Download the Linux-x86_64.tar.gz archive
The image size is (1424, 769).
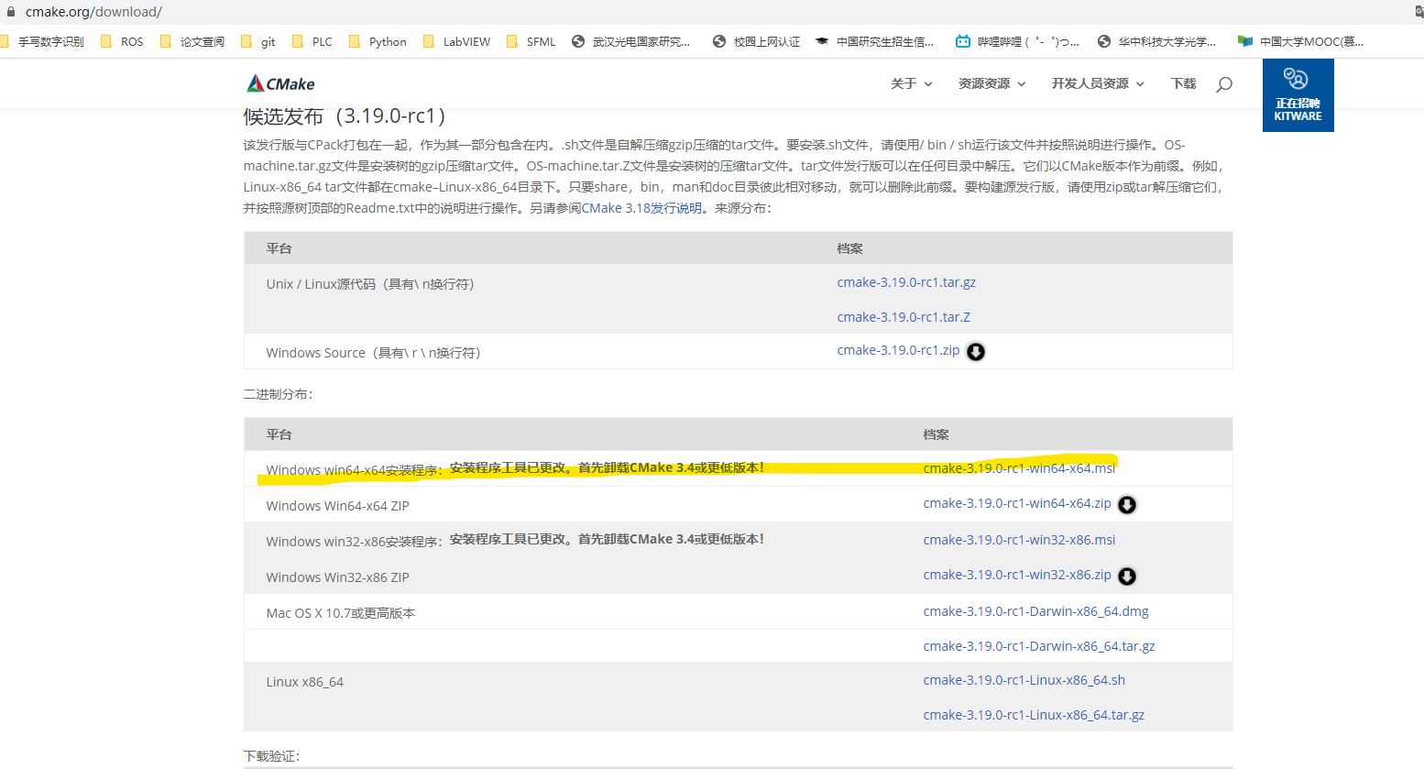coord(1034,715)
